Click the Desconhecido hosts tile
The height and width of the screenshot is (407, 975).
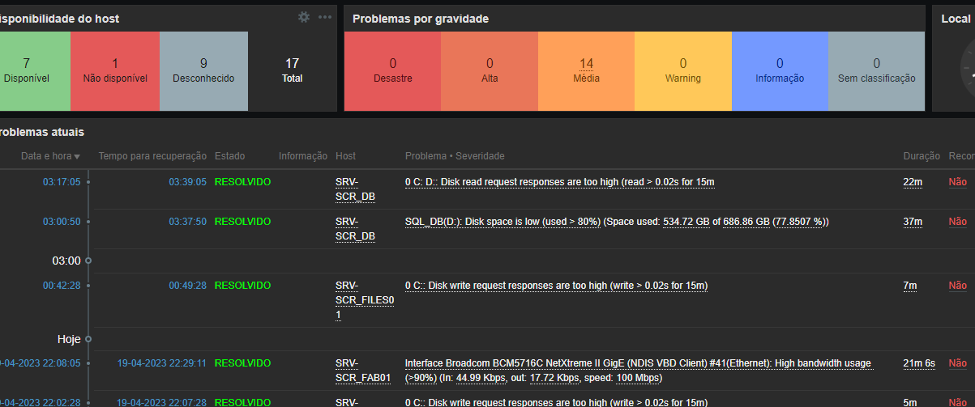203,71
